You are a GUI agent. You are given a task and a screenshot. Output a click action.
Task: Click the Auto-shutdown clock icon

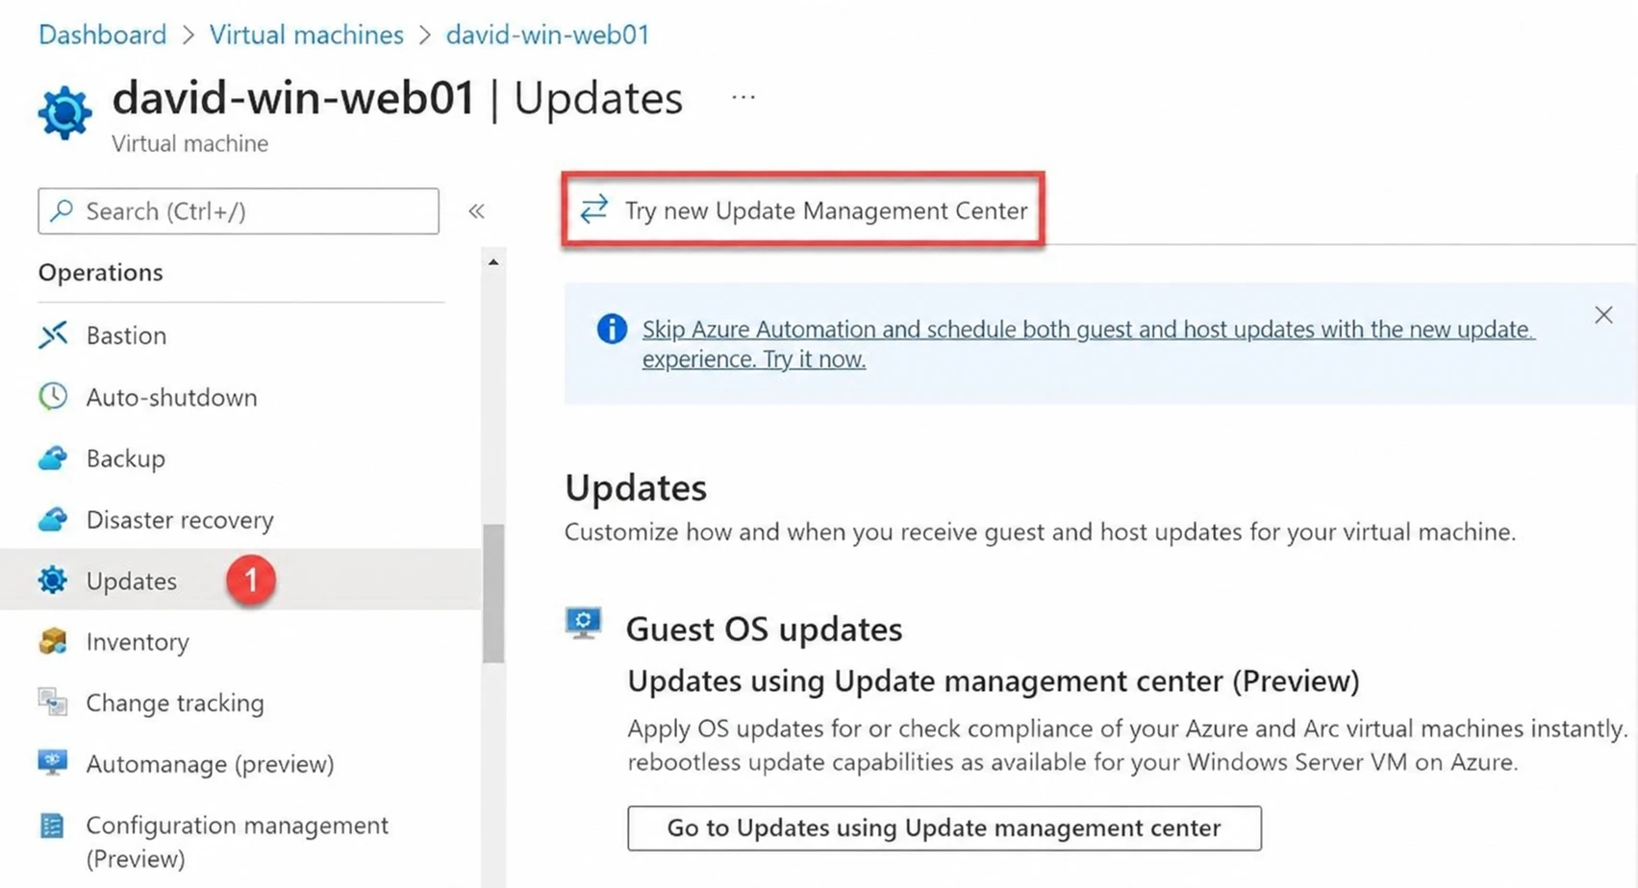(x=53, y=396)
